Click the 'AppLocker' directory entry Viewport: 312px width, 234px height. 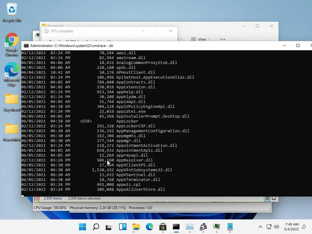click(x=127, y=121)
